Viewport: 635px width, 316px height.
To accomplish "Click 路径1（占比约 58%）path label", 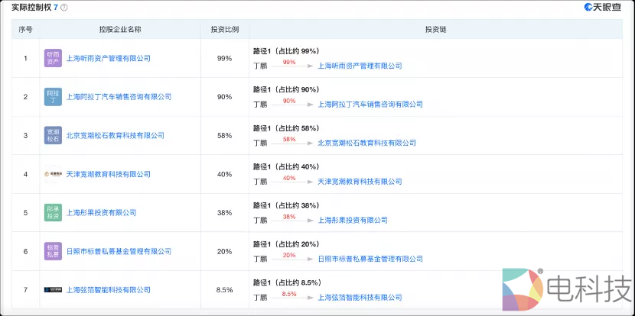I will (x=286, y=128).
